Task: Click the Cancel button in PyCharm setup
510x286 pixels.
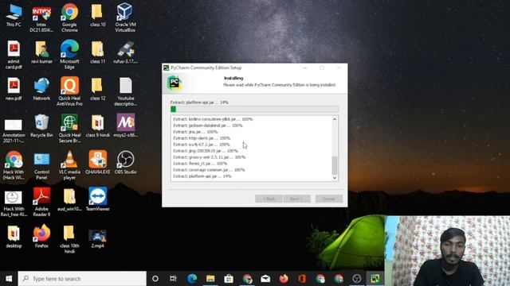Action: coord(329,199)
